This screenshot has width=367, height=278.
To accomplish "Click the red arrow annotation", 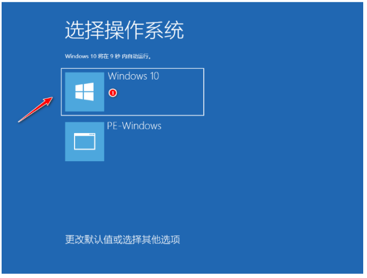I will tap(36, 109).
